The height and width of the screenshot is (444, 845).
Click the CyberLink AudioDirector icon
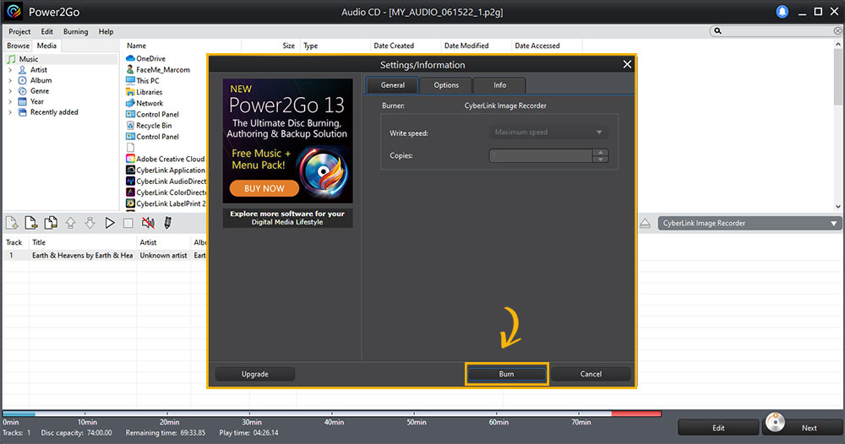pos(130,181)
